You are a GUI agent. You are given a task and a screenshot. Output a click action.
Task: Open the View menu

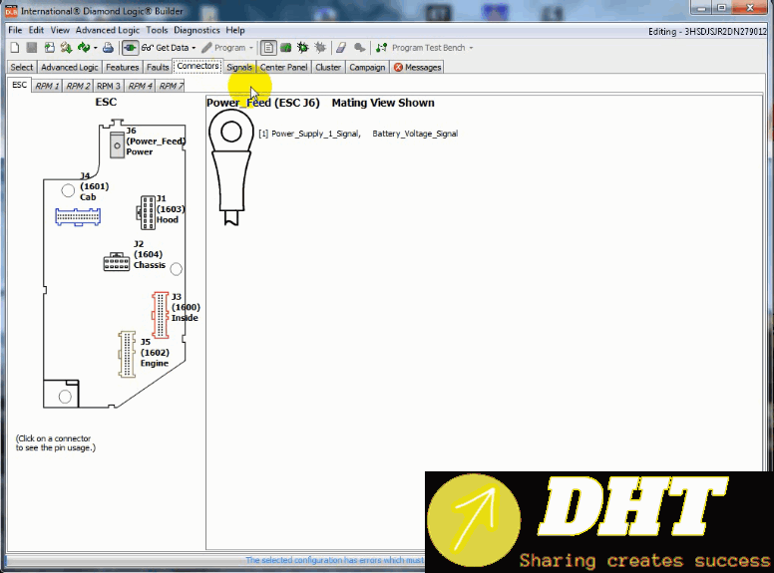[x=60, y=30]
